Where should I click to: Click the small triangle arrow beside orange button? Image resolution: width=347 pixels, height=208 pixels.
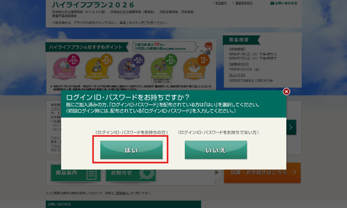(x=218, y=172)
